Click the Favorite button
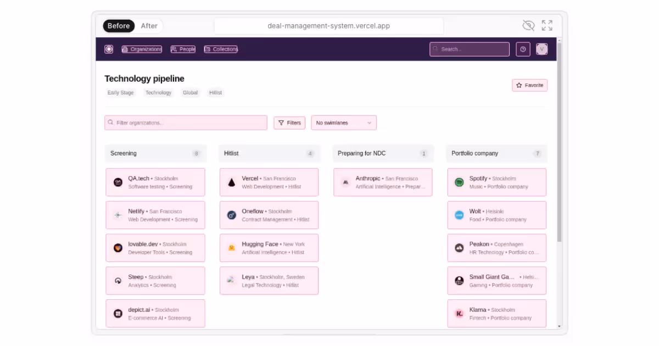This screenshot has width=659, height=346. [530, 85]
